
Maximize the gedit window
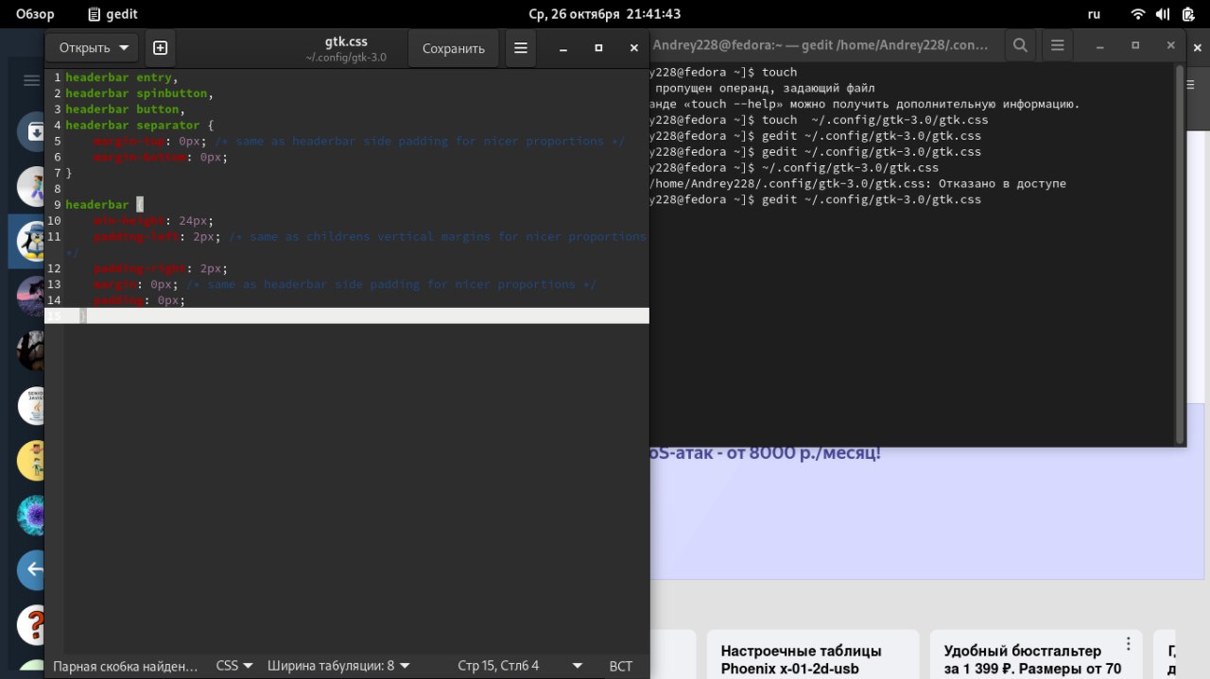[x=598, y=48]
